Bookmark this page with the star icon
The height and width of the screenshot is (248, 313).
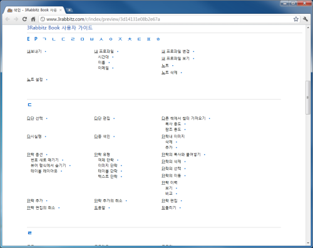pyautogui.click(x=295, y=19)
